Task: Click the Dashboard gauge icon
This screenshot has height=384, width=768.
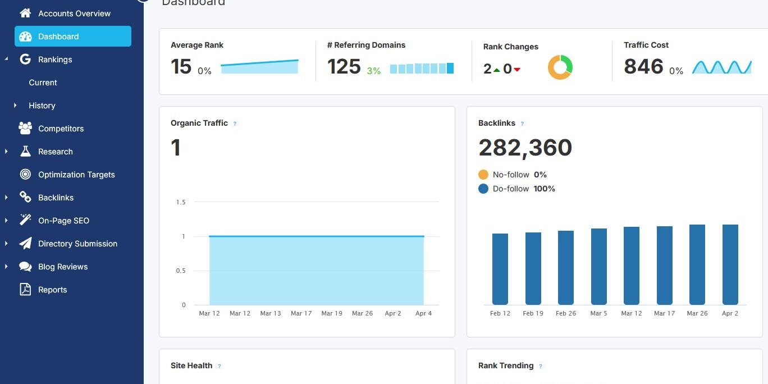Action: (x=25, y=36)
